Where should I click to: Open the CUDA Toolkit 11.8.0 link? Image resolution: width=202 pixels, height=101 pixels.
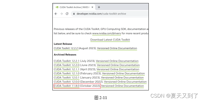tap(67, 86)
